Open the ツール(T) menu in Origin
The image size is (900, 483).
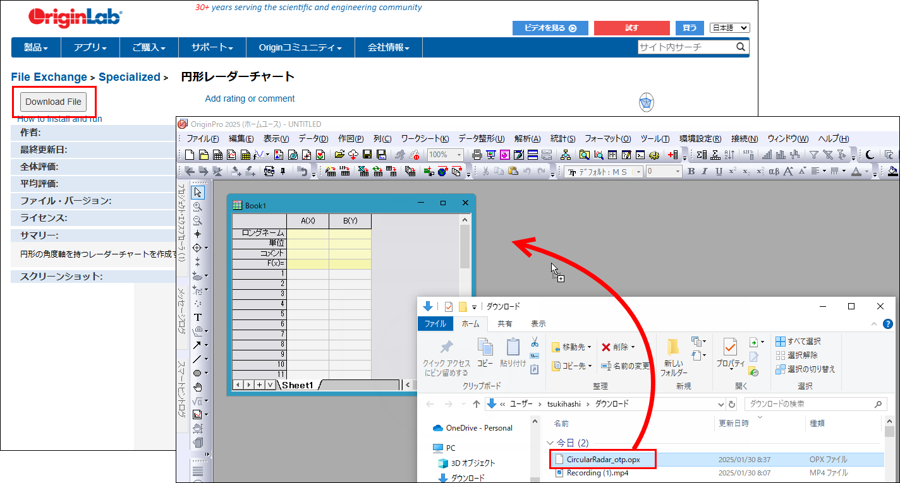point(655,138)
